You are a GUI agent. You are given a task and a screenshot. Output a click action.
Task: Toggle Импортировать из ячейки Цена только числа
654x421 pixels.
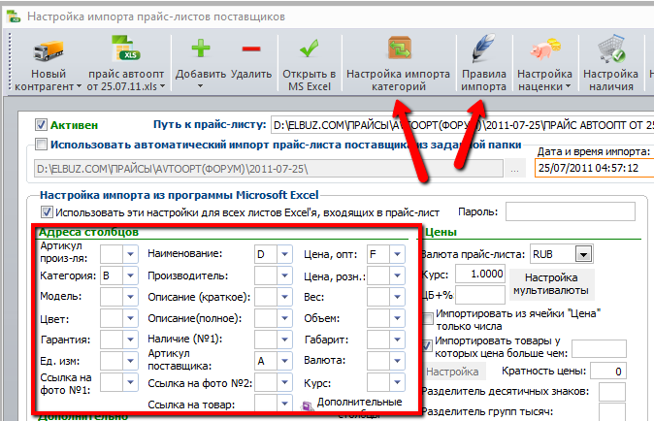[x=428, y=318]
